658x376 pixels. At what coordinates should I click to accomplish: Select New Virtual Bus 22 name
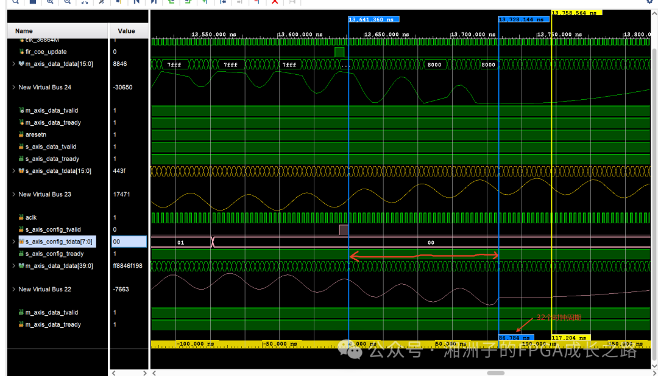pos(45,289)
